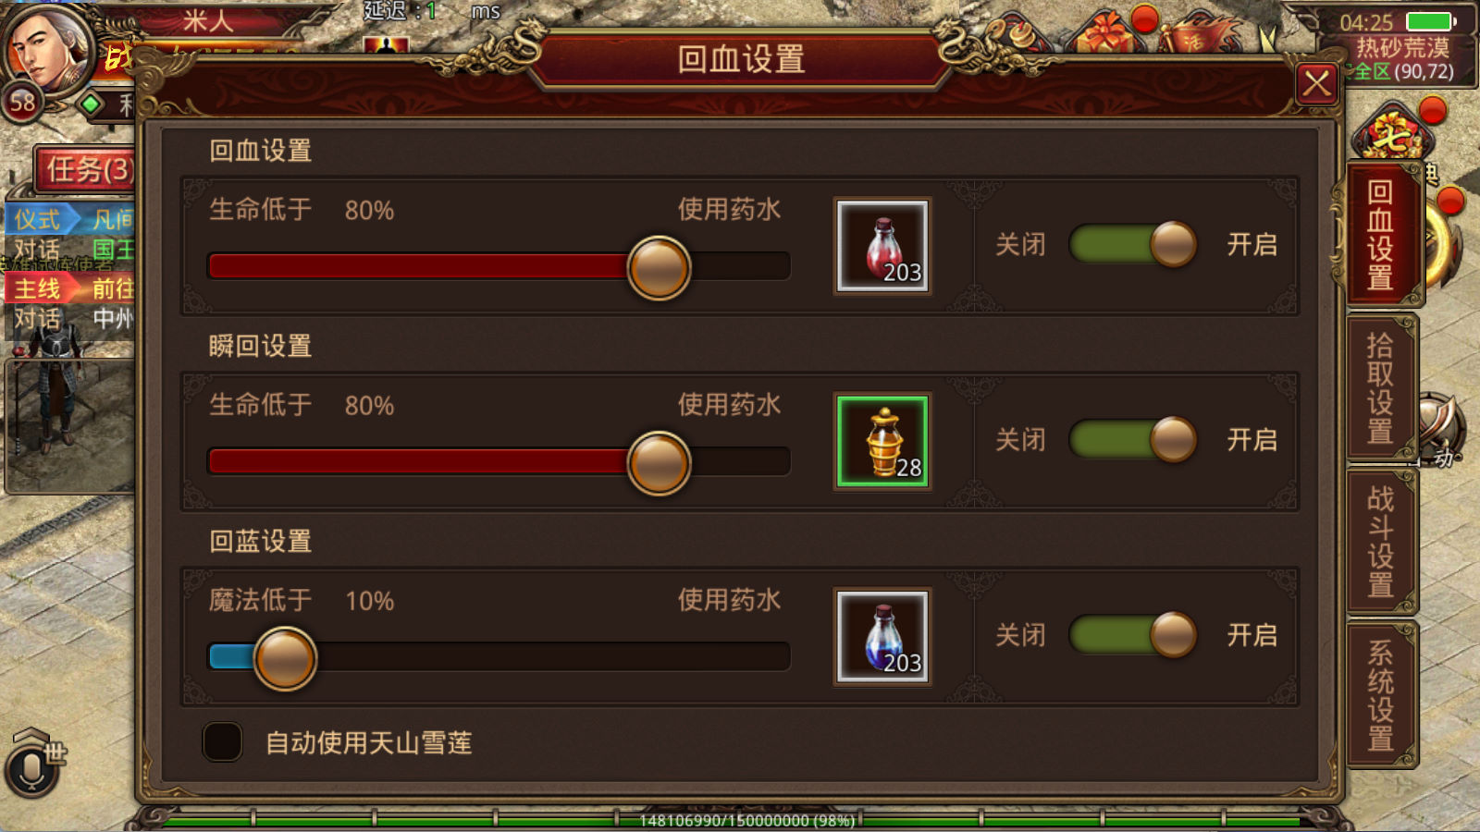1480x832 pixels.
Task: Tap the microphone voice chat icon
Action: 31,767
